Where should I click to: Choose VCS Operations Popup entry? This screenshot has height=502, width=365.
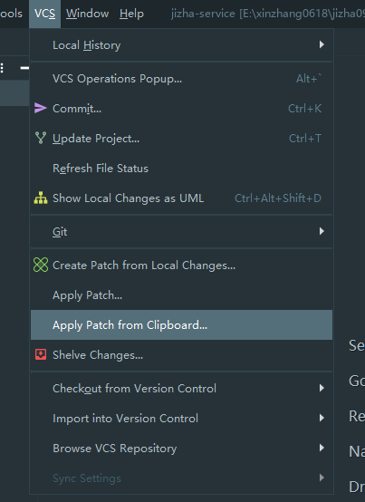pyautogui.click(x=181, y=79)
